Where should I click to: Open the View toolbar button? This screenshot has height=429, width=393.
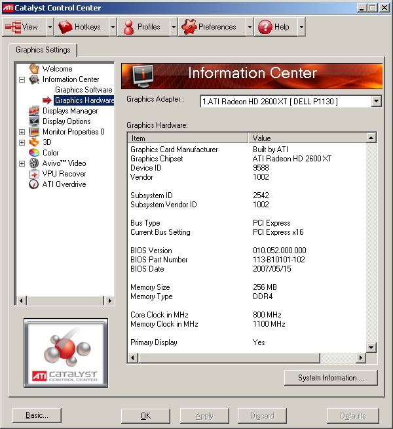(24, 27)
